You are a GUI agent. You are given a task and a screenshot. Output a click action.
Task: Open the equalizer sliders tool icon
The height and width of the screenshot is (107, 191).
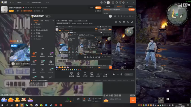[34, 70]
